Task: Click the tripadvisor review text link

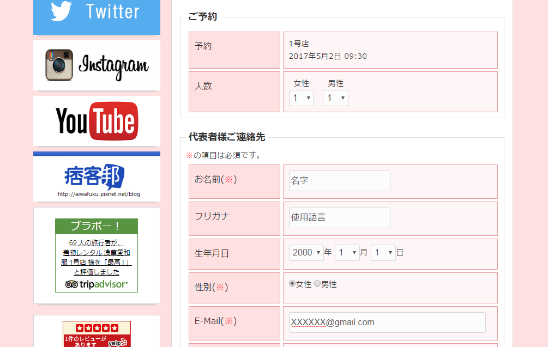Action: 97,257
